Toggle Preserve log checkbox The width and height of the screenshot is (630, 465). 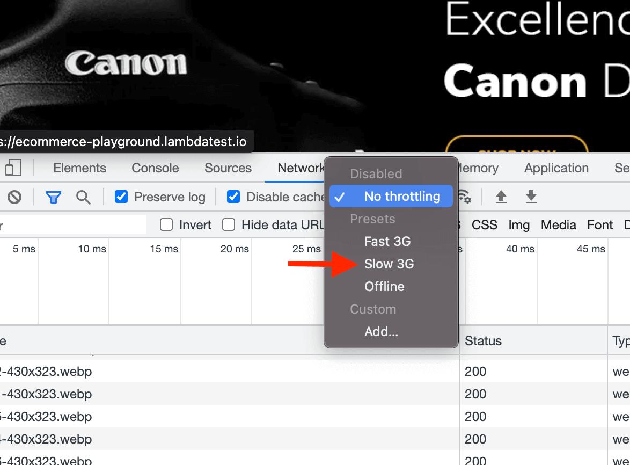pos(121,197)
